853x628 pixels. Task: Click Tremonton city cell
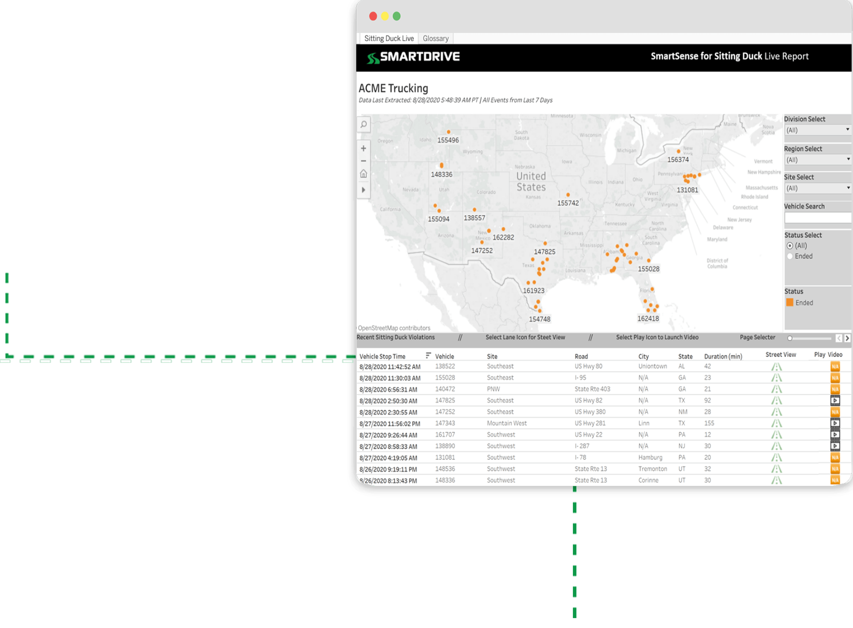tap(653, 469)
